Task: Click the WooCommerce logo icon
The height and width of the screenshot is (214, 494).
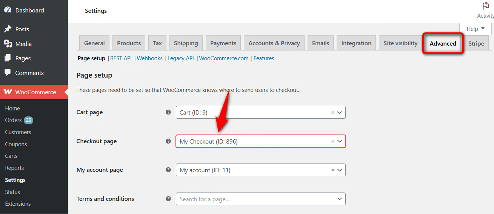Action: click(8, 92)
